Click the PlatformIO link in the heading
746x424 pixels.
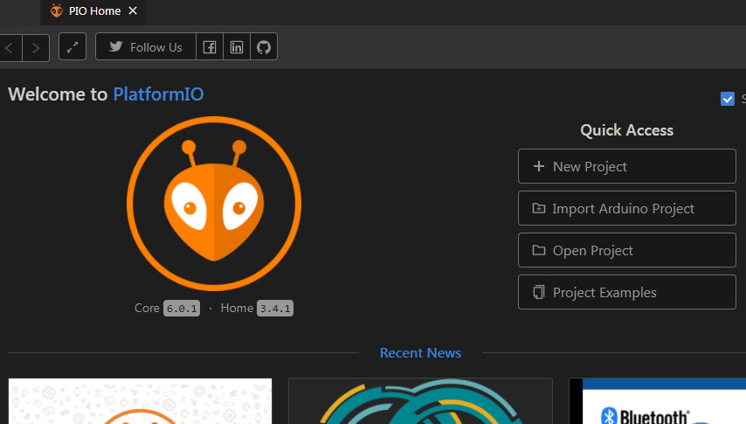point(158,94)
